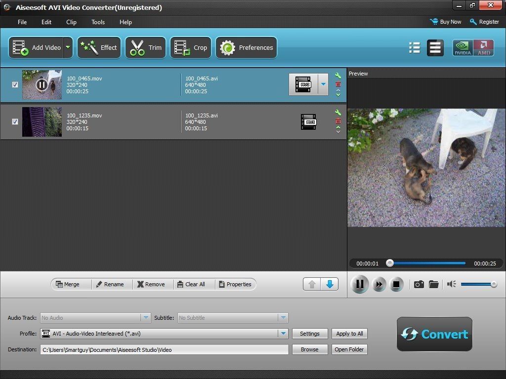This screenshot has width=506, height=379.
Task: Click the Buy Now link
Action: point(446,22)
